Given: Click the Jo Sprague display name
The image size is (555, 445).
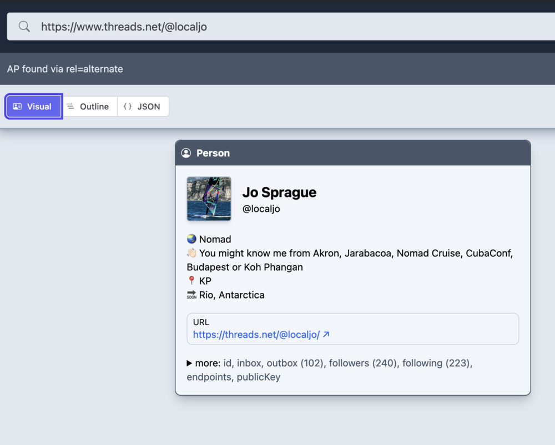Looking at the screenshot, I should (279, 193).
